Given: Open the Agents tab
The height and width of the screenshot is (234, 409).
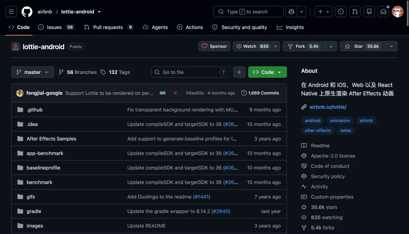Looking at the screenshot, I should click(x=156, y=27).
